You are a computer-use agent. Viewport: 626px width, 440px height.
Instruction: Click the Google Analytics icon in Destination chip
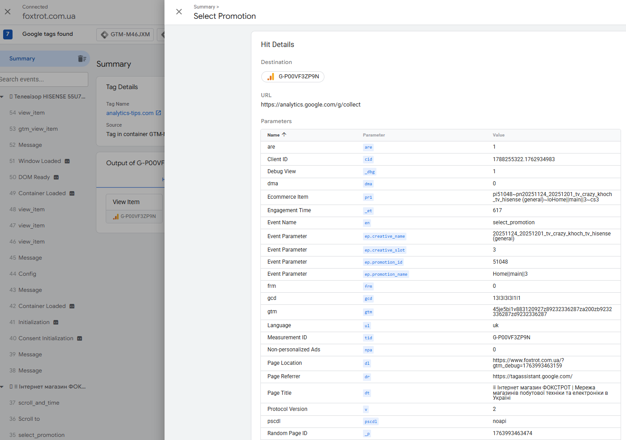(x=271, y=77)
